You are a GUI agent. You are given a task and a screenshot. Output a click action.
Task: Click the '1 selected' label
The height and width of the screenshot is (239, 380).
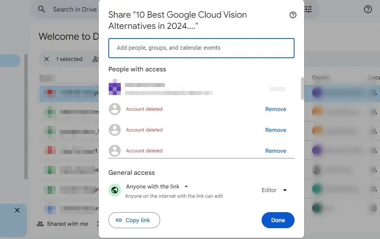point(69,59)
